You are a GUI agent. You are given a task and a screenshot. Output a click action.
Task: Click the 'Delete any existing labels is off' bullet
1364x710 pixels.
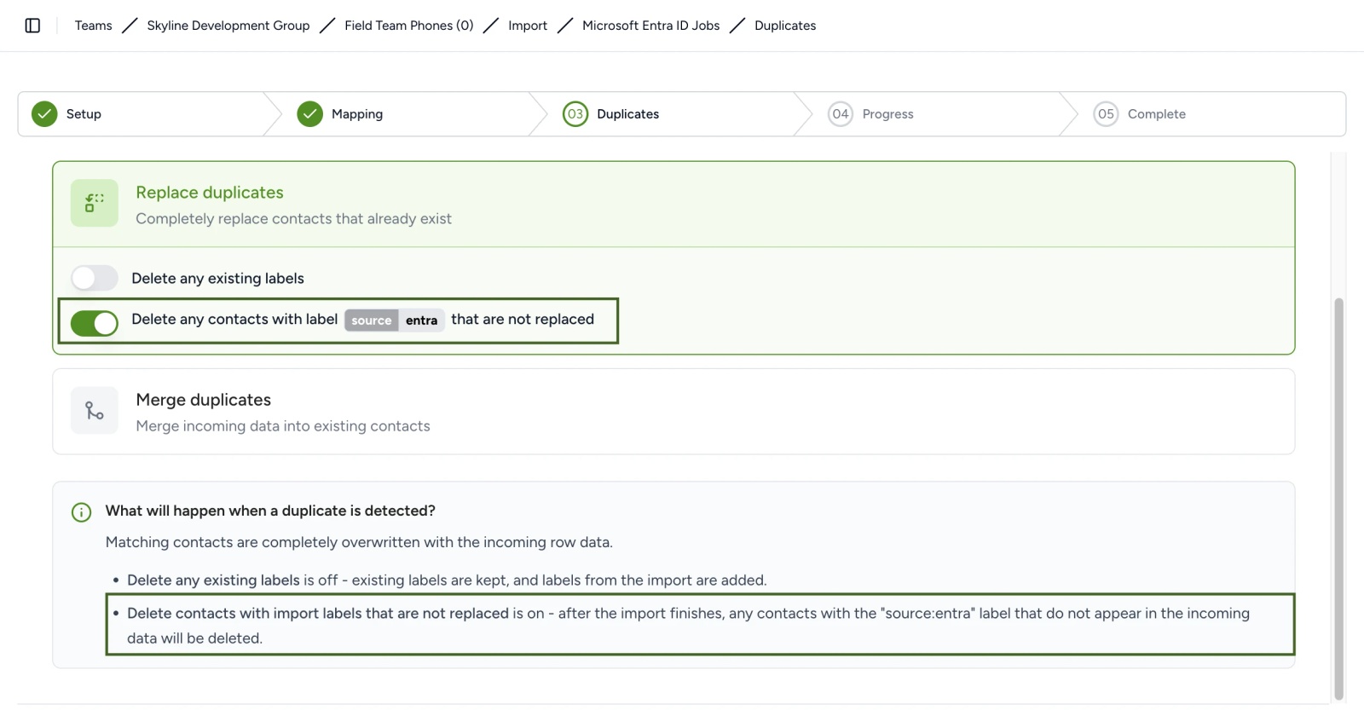(x=447, y=580)
